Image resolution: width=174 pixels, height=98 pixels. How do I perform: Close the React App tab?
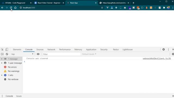[96, 3]
